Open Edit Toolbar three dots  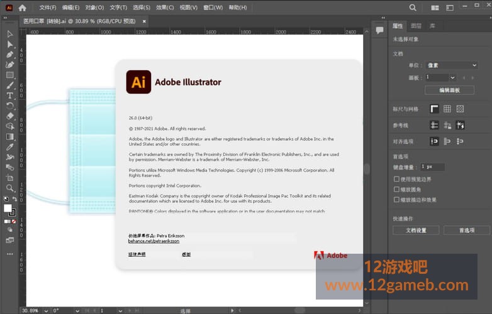(x=10, y=254)
